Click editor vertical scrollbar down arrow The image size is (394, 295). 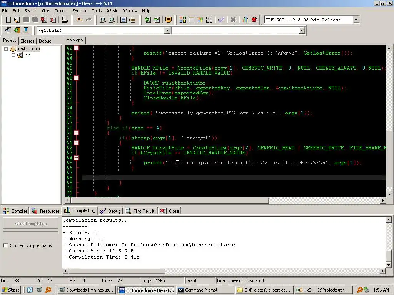tap(389, 194)
